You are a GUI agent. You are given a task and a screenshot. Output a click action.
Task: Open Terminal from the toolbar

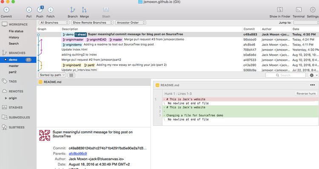[299, 9]
